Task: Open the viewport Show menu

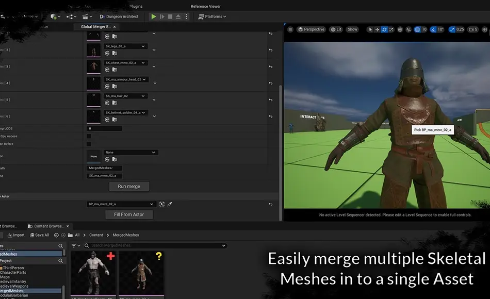Action: 352,29
